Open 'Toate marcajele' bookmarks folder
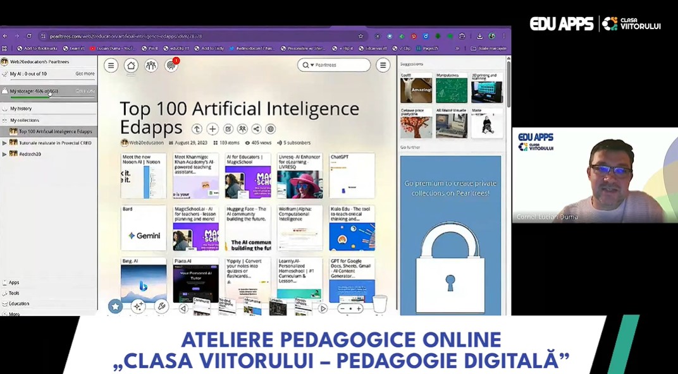 [x=489, y=49]
